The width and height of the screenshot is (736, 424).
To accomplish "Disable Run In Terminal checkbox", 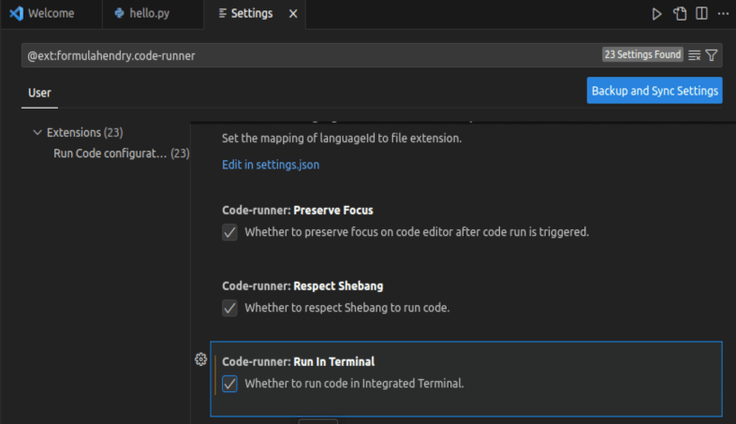I will pos(229,383).
